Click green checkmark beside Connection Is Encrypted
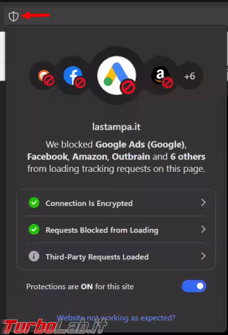 (34, 202)
